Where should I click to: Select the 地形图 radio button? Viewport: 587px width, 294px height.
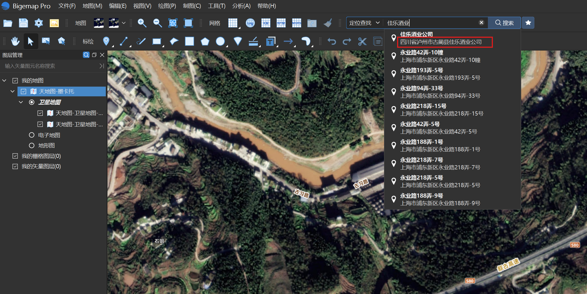32,145
